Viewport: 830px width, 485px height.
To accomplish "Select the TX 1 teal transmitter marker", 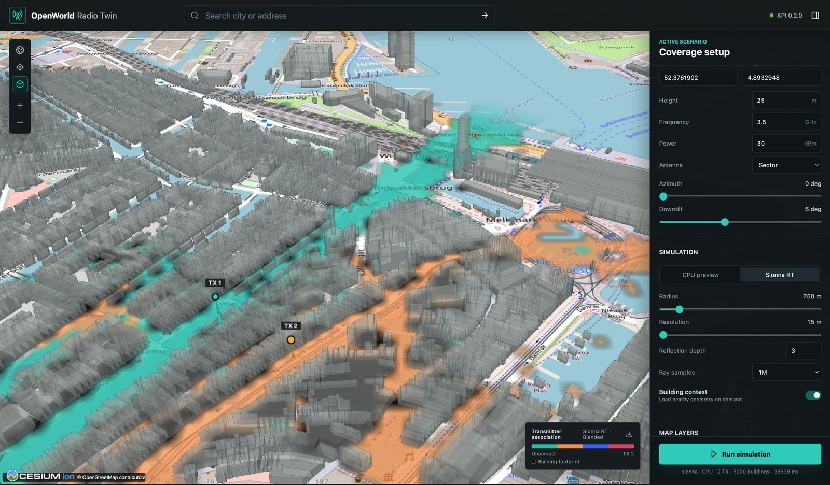I will click(215, 297).
